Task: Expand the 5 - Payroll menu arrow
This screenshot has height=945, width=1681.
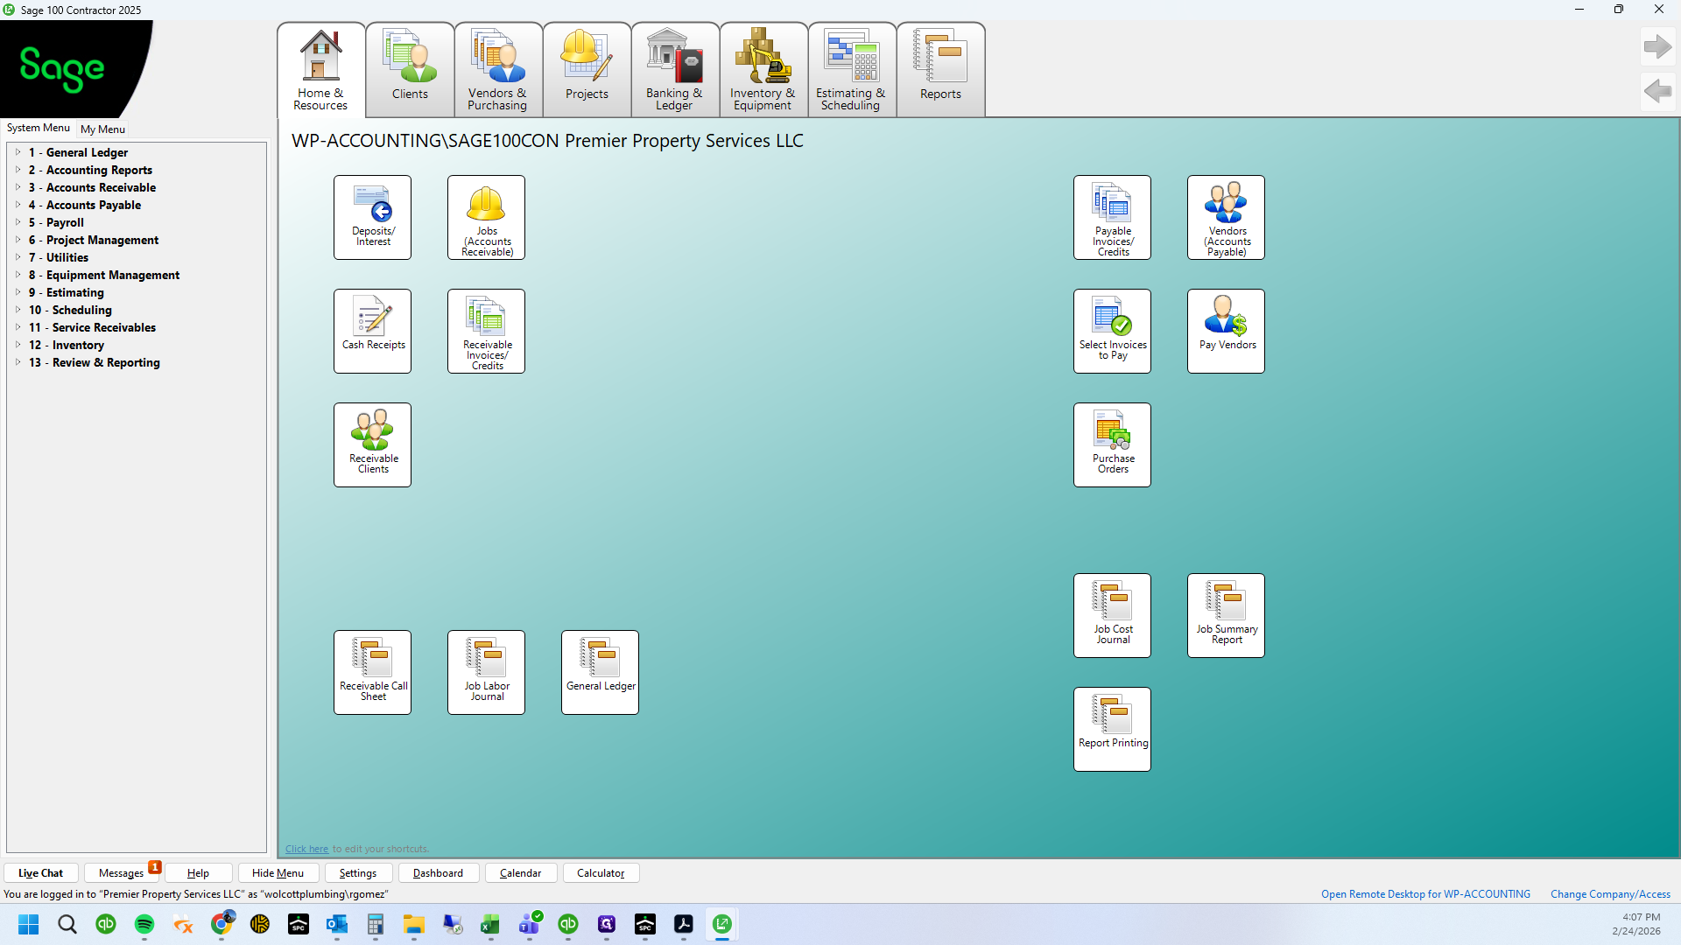Action: click(18, 222)
